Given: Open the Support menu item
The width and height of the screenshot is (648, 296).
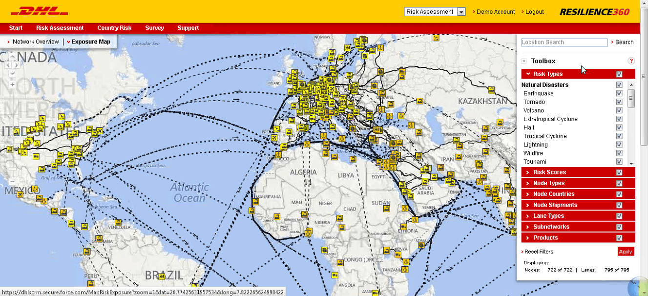Looking at the screenshot, I should tap(188, 28).
